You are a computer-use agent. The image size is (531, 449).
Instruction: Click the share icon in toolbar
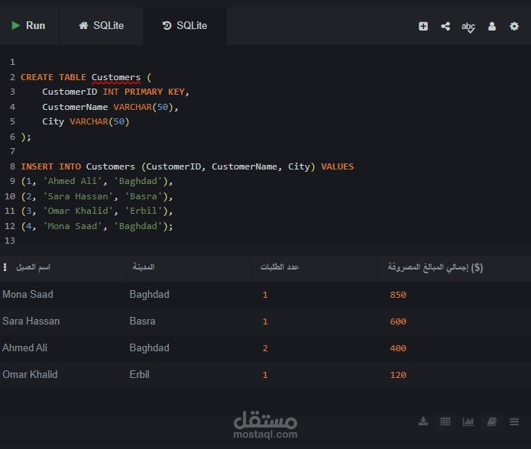(445, 26)
